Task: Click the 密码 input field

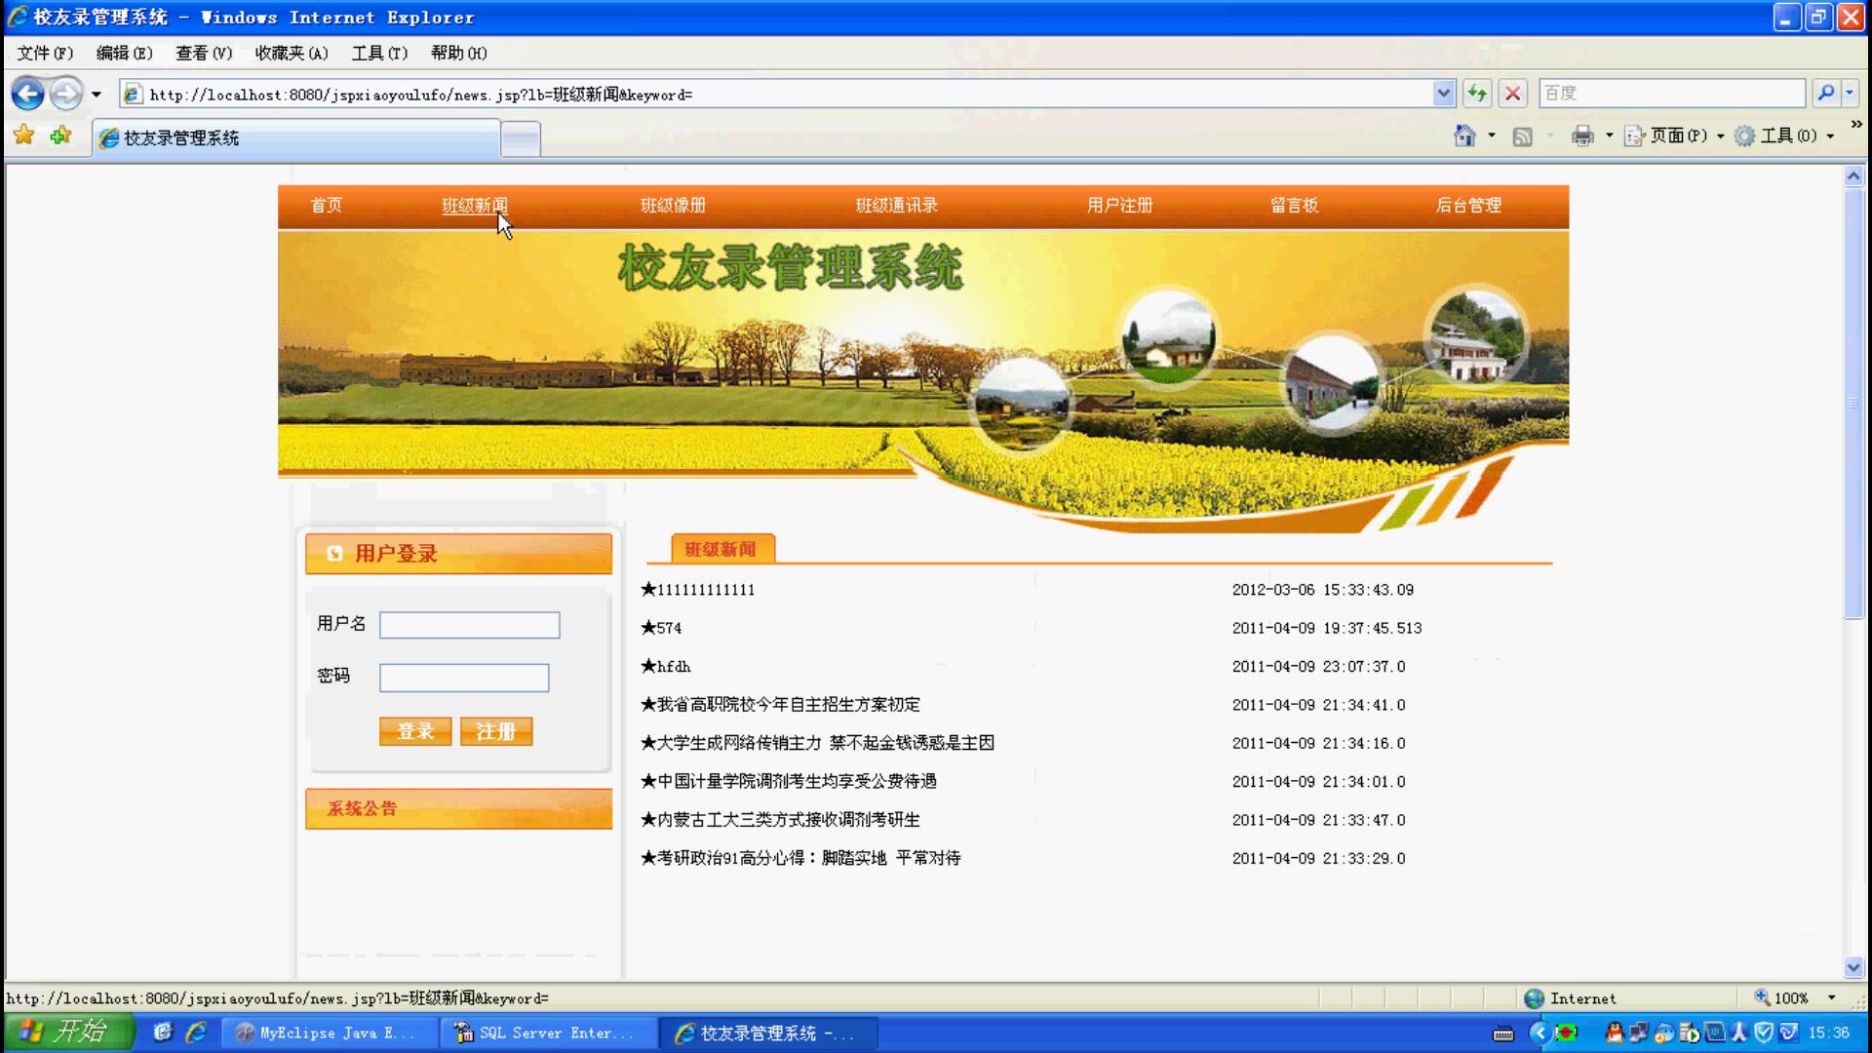Action: click(464, 678)
